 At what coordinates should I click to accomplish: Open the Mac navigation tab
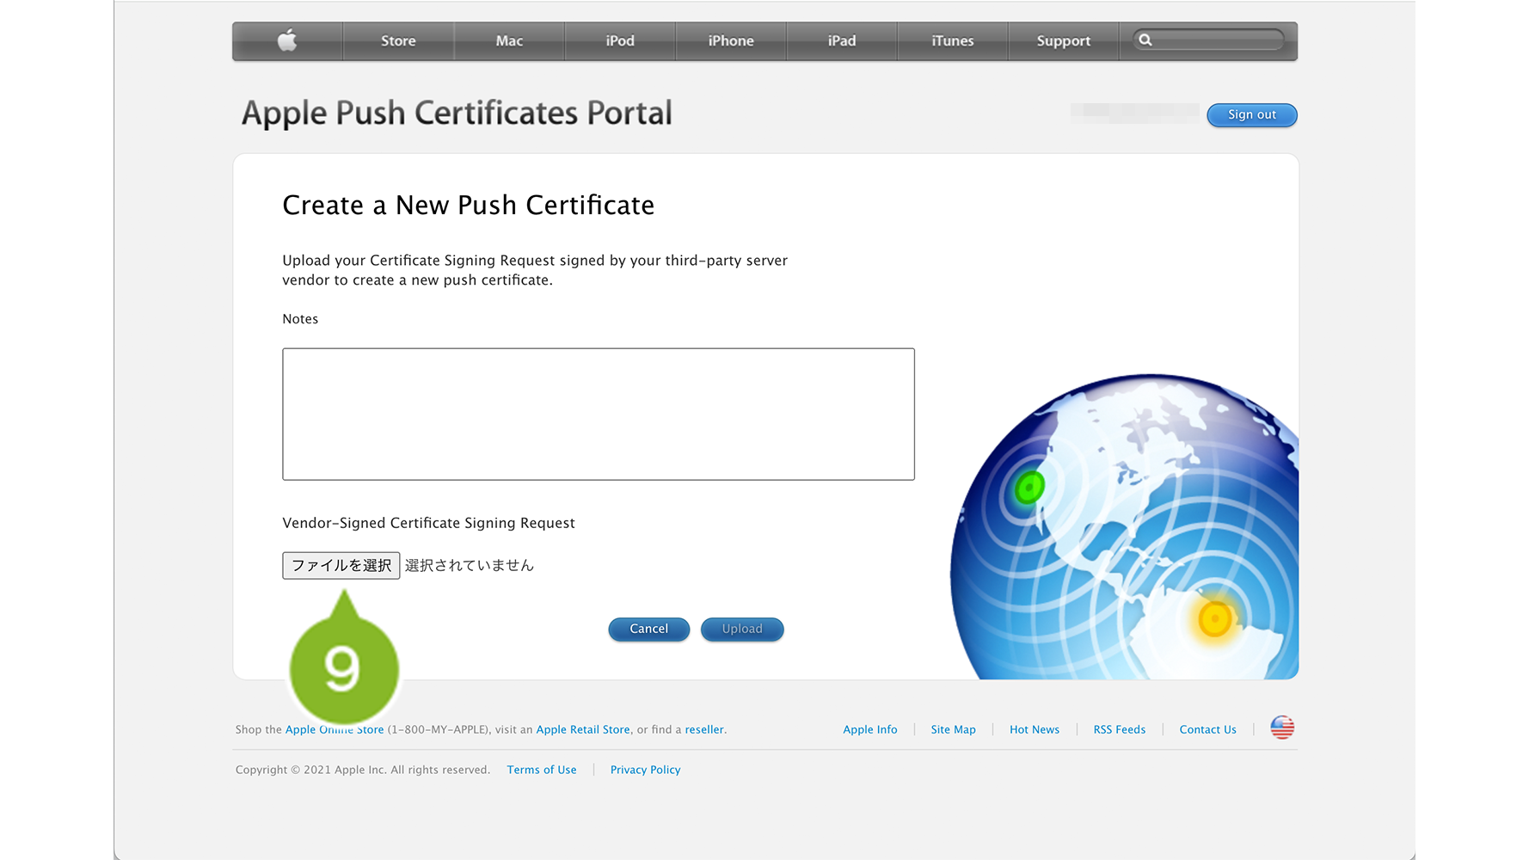(509, 40)
